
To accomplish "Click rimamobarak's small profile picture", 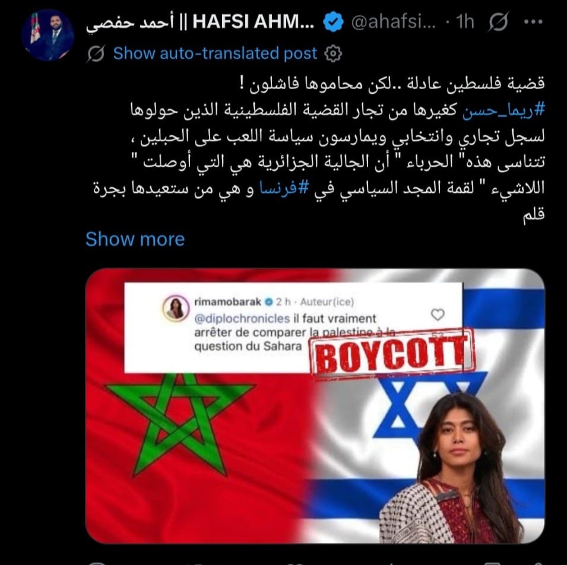I will coord(176,309).
